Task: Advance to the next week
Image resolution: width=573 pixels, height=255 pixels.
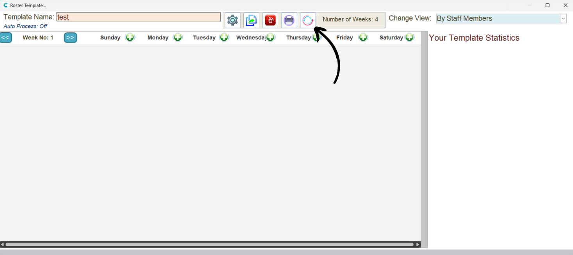Action: (70, 37)
